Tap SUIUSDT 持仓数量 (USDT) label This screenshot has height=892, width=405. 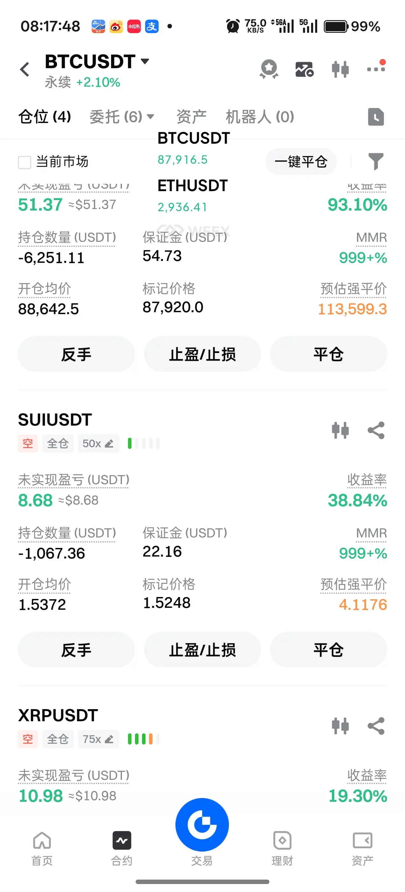67,533
